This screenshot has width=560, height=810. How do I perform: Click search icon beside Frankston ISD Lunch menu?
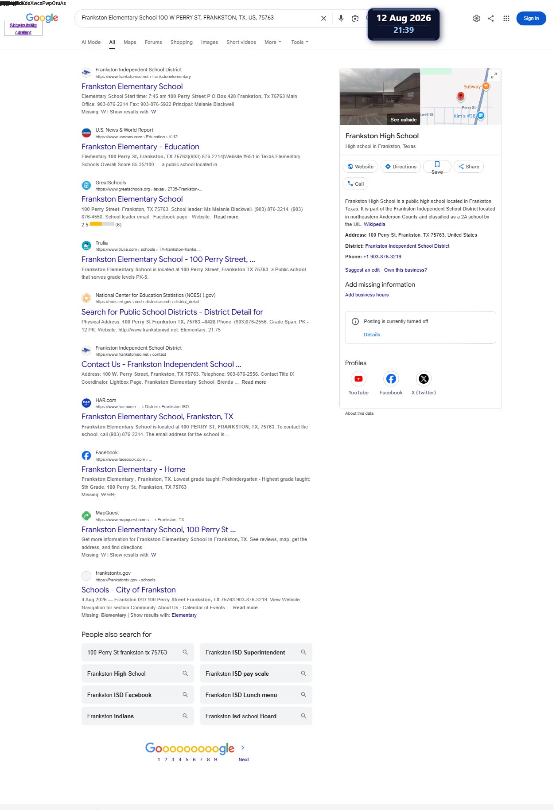pos(303,695)
